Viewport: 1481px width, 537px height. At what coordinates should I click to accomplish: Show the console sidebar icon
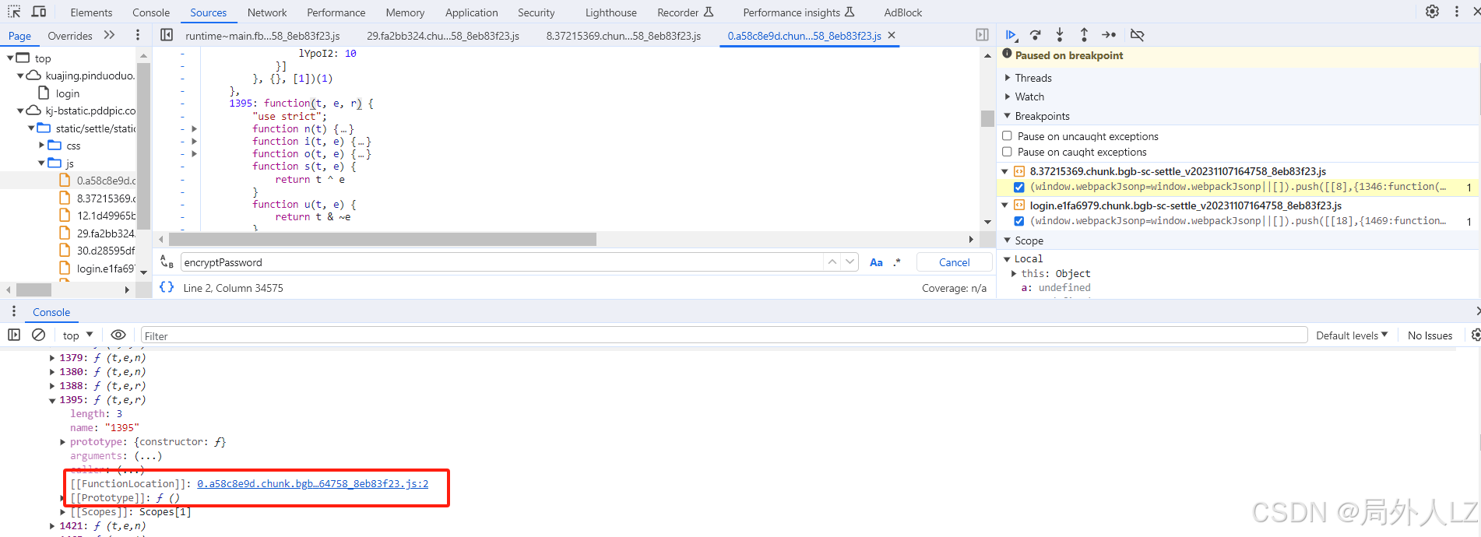click(14, 335)
